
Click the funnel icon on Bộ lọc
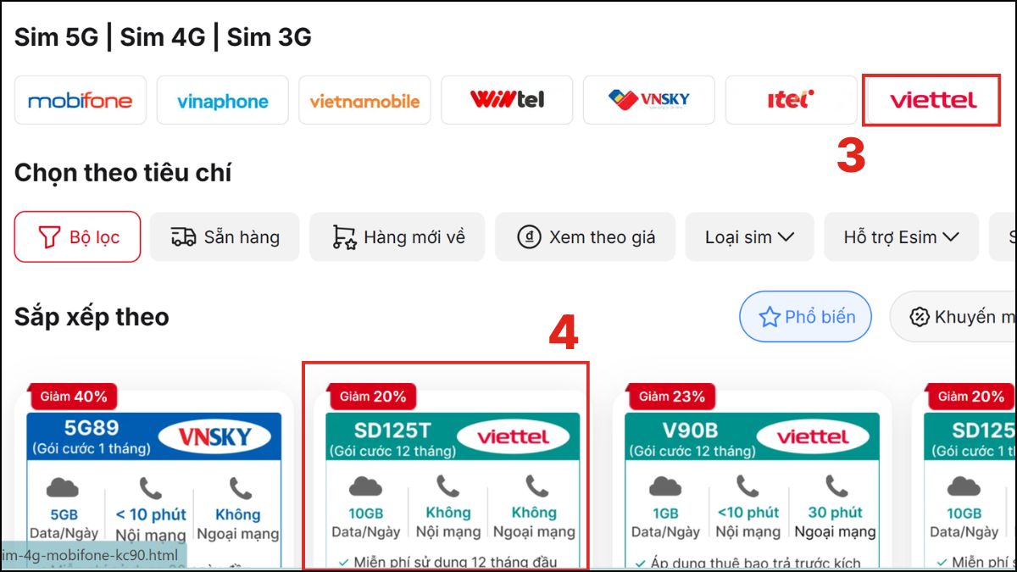click(52, 236)
